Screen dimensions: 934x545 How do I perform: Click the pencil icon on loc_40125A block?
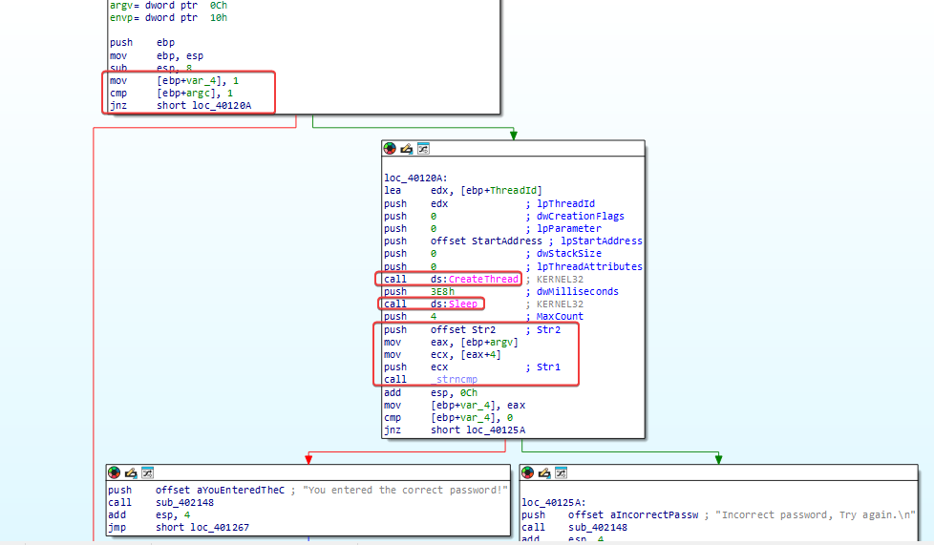[543, 472]
